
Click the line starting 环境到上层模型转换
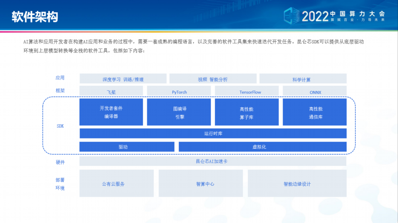[x=84, y=51]
